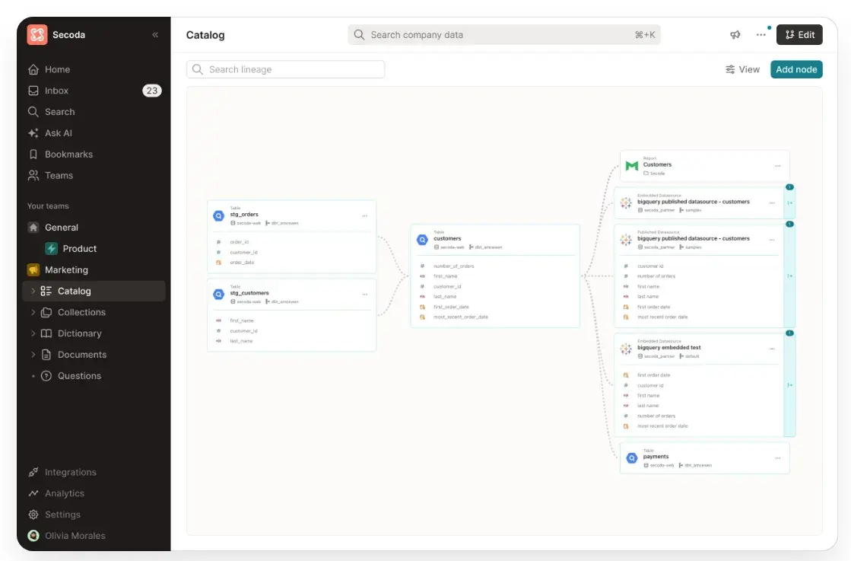The image size is (851, 561).
Task: Expand the Dictionary section chevron
Action: (x=33, y=333)
